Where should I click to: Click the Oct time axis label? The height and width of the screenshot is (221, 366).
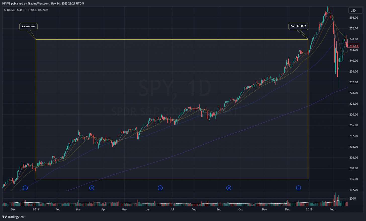click(x=241, y=209)
